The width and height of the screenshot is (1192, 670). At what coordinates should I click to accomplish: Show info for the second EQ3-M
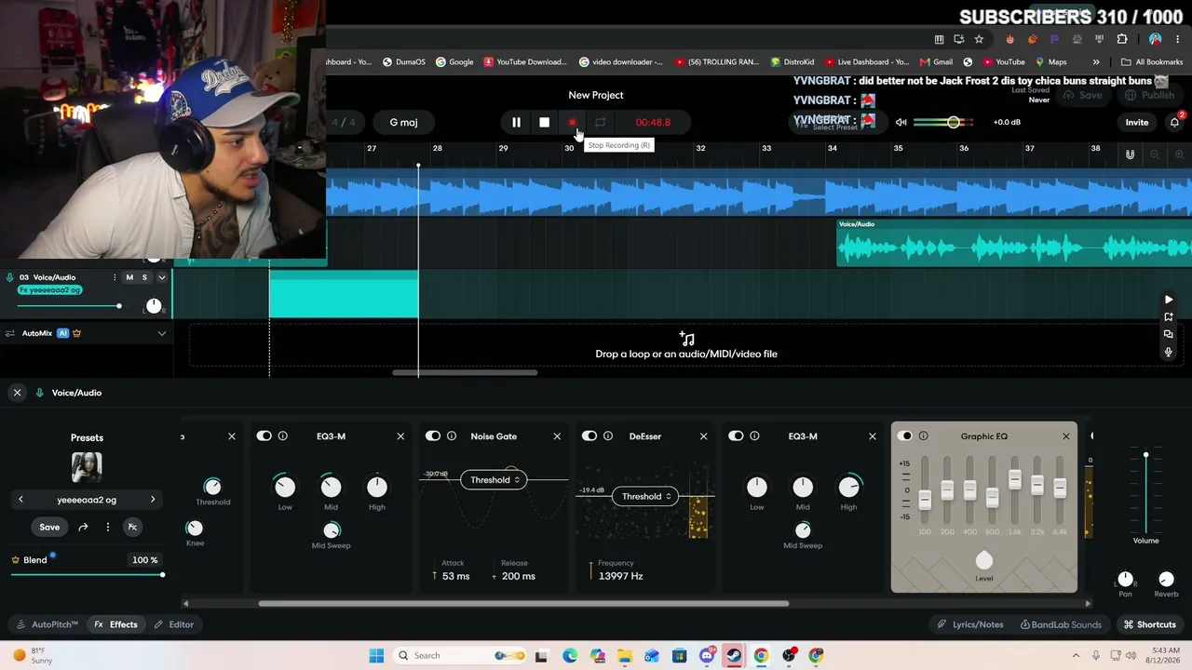coord(754,435)
